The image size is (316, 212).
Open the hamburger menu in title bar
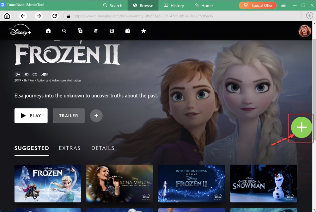point(283,5)
